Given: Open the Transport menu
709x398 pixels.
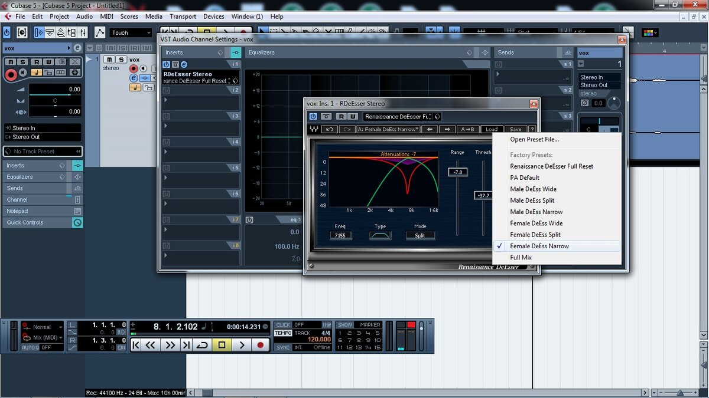Looking at the screenshot, I should point(183,17).
